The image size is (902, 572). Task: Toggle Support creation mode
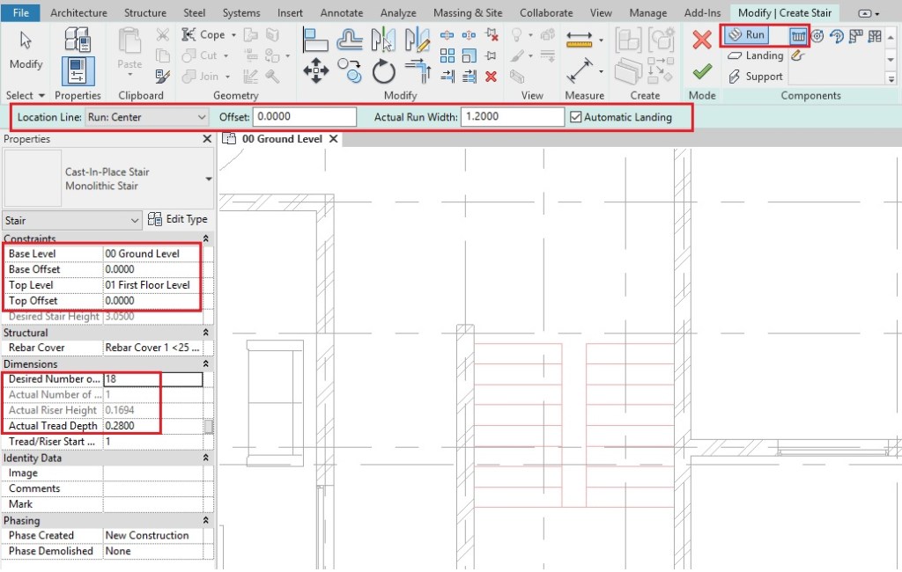pos(756,77)
